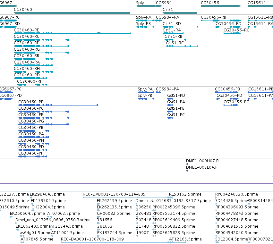The image size is (273, 244).
Task: Select transcript CG30460-RA
Action: pyautogui.click(x=33, y=65)
